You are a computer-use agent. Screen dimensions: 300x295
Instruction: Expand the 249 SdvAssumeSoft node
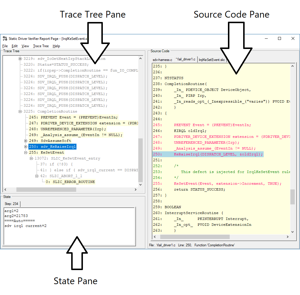click(x=26, y=141)
